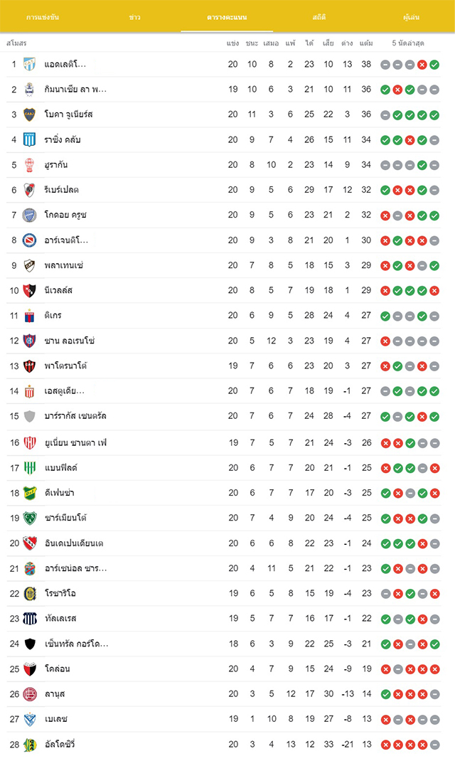Click Defensa yellow-green crest at rank 18
This screenshot has width=455, height=761.
click(30, 493)
